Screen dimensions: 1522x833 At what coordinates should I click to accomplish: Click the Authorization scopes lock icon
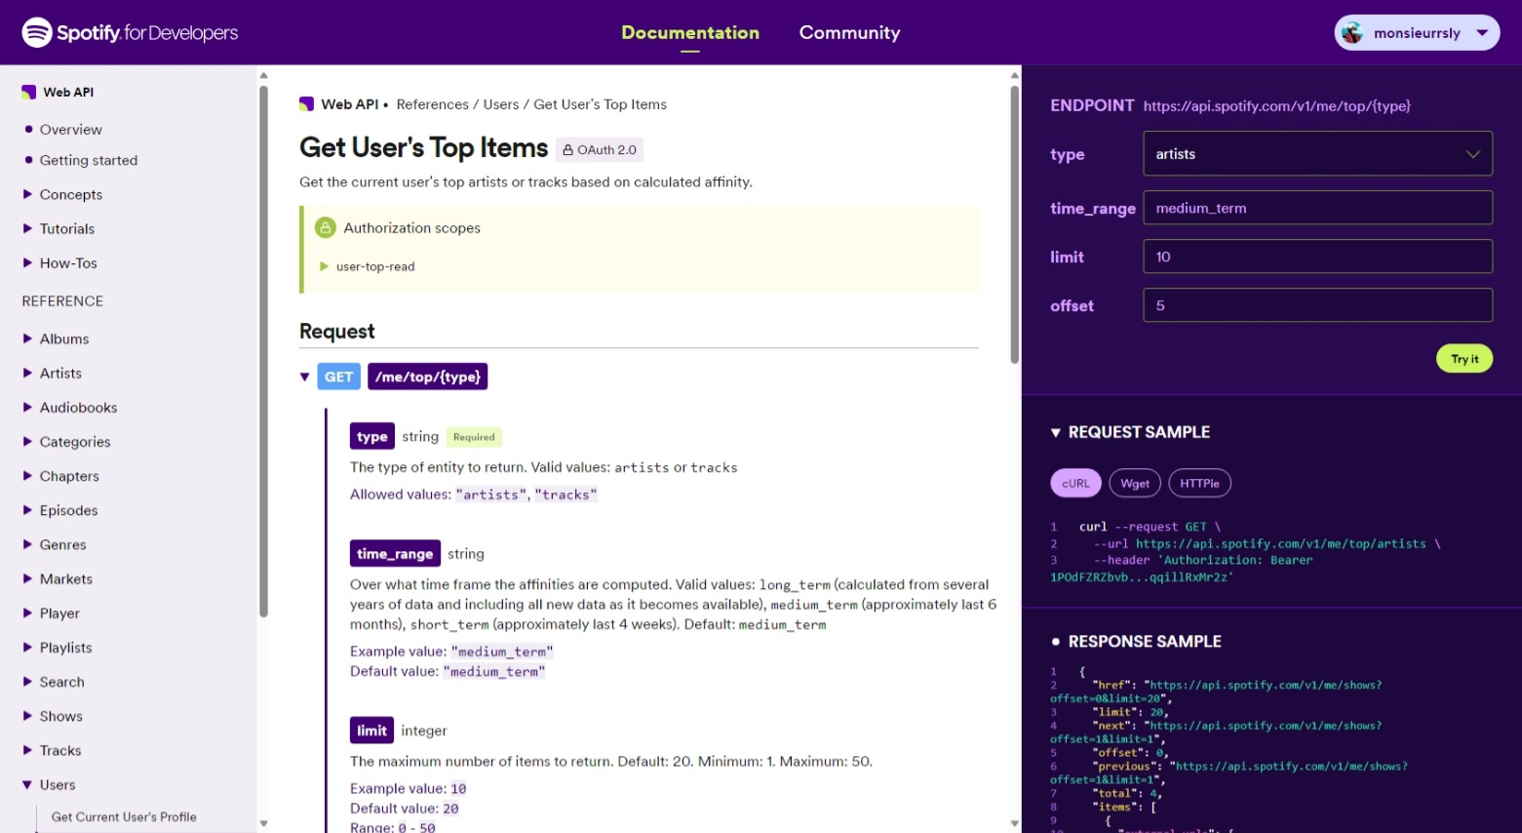(326, 227)
